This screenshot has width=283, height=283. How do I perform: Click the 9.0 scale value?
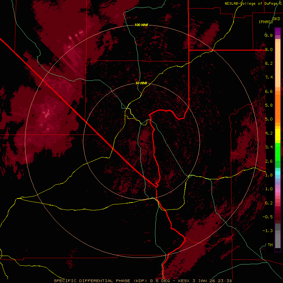[x=269, y=49]
